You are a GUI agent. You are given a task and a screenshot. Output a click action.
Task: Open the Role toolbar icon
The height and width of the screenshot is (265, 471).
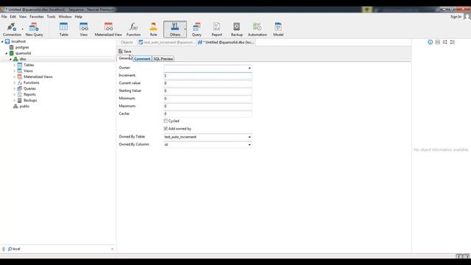tap(154, 27)
